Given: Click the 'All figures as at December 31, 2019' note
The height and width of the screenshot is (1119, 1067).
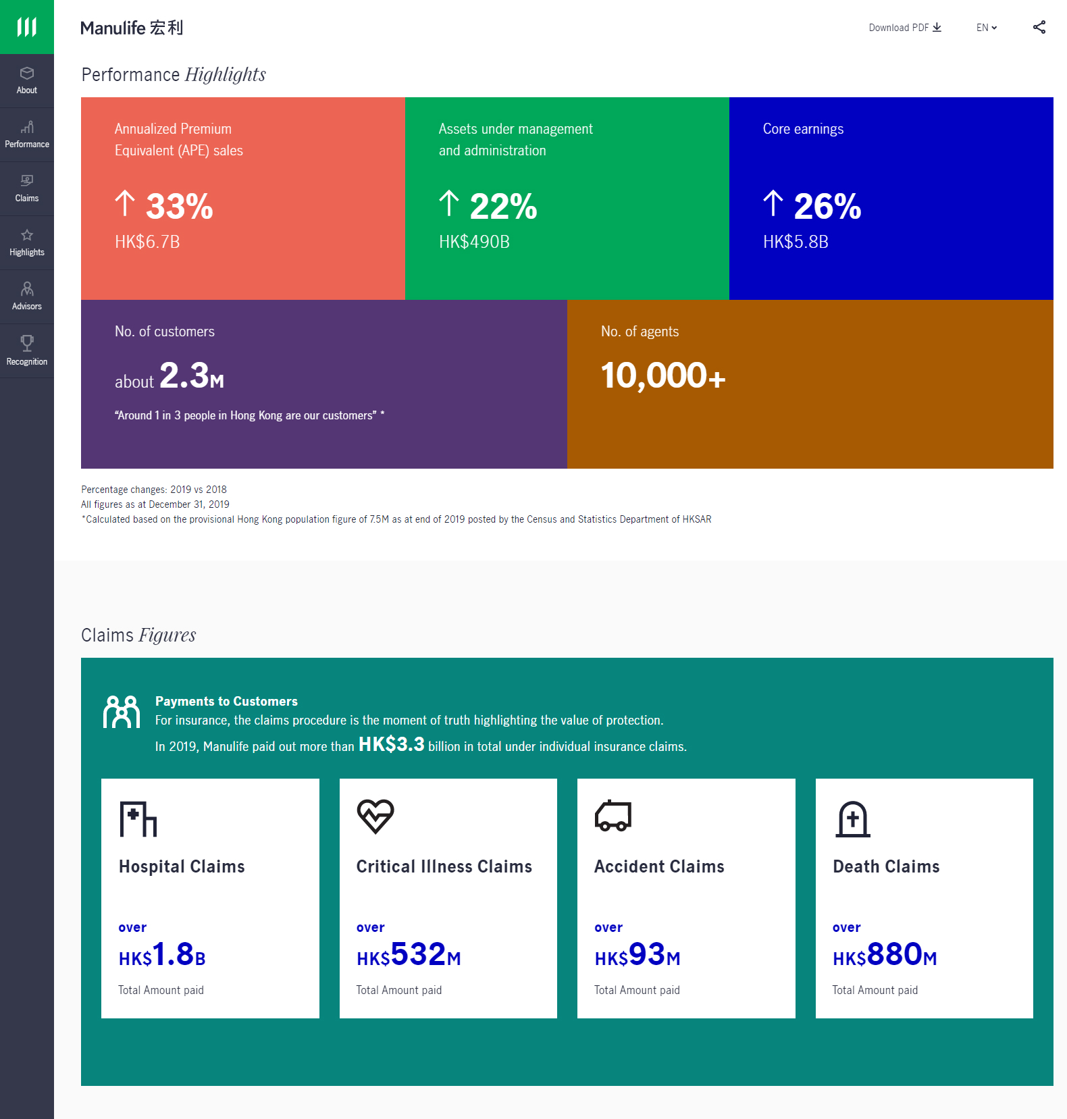Looking at the screenshot, I should coord(155,504).
